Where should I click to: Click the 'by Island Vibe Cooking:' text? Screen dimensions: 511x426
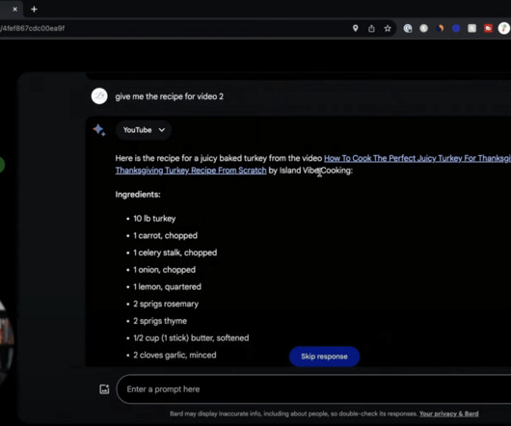(x=310, y=171)
